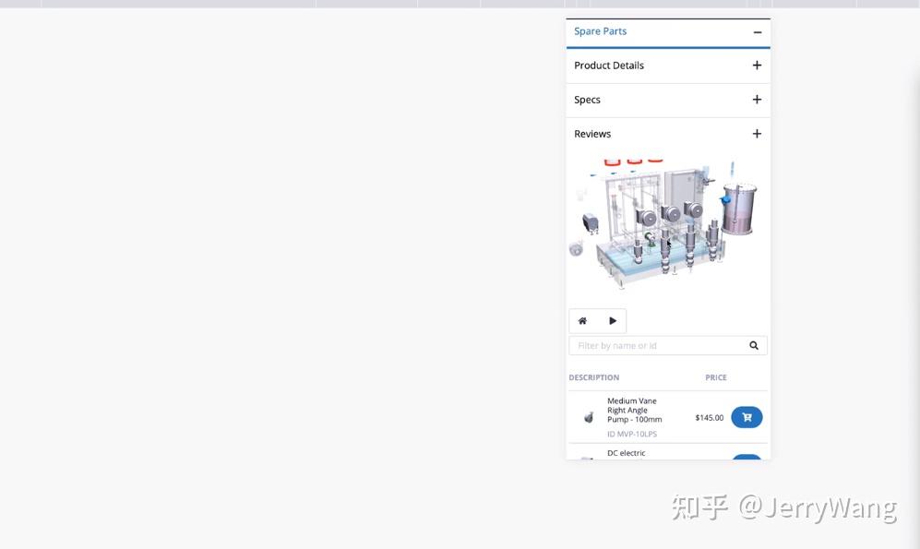
Task: Reset the 3D view with the home icon
Action: pyautogui.click(x=582, y=320)
